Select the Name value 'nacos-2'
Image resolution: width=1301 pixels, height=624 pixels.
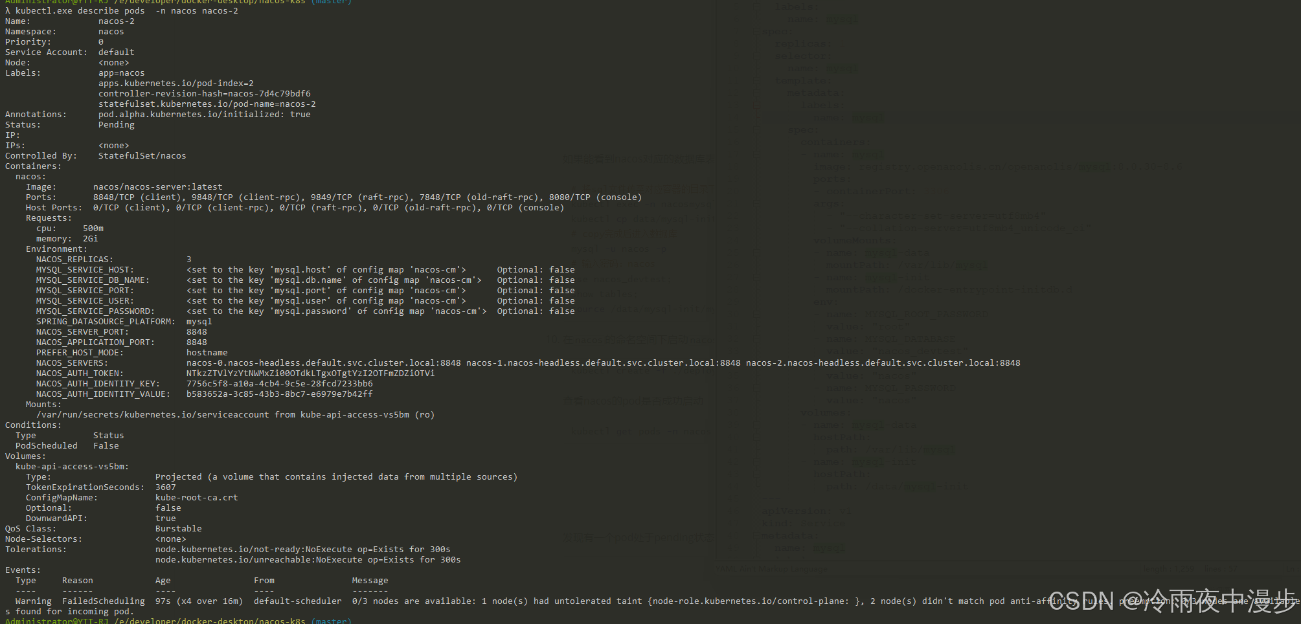(x=117, y=21)
